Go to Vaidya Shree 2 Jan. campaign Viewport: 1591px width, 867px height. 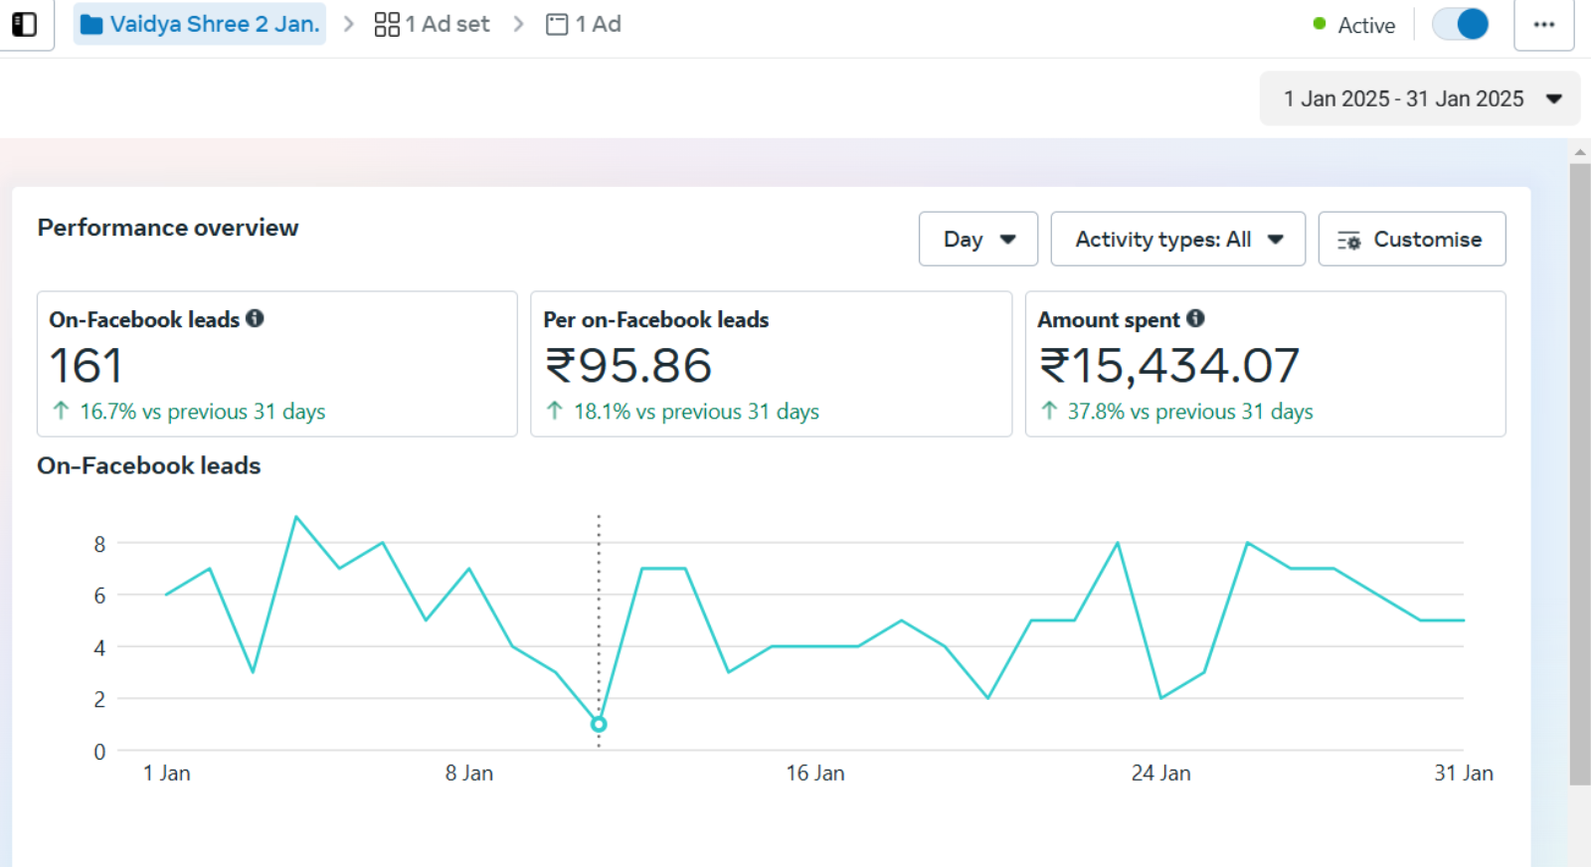coord(214,25)
